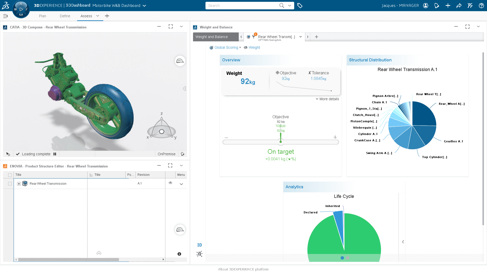Expand the Rear Wheel Transmission tree node
The image size is (487, 274).
pyautogui.click(x=19, y=184)
